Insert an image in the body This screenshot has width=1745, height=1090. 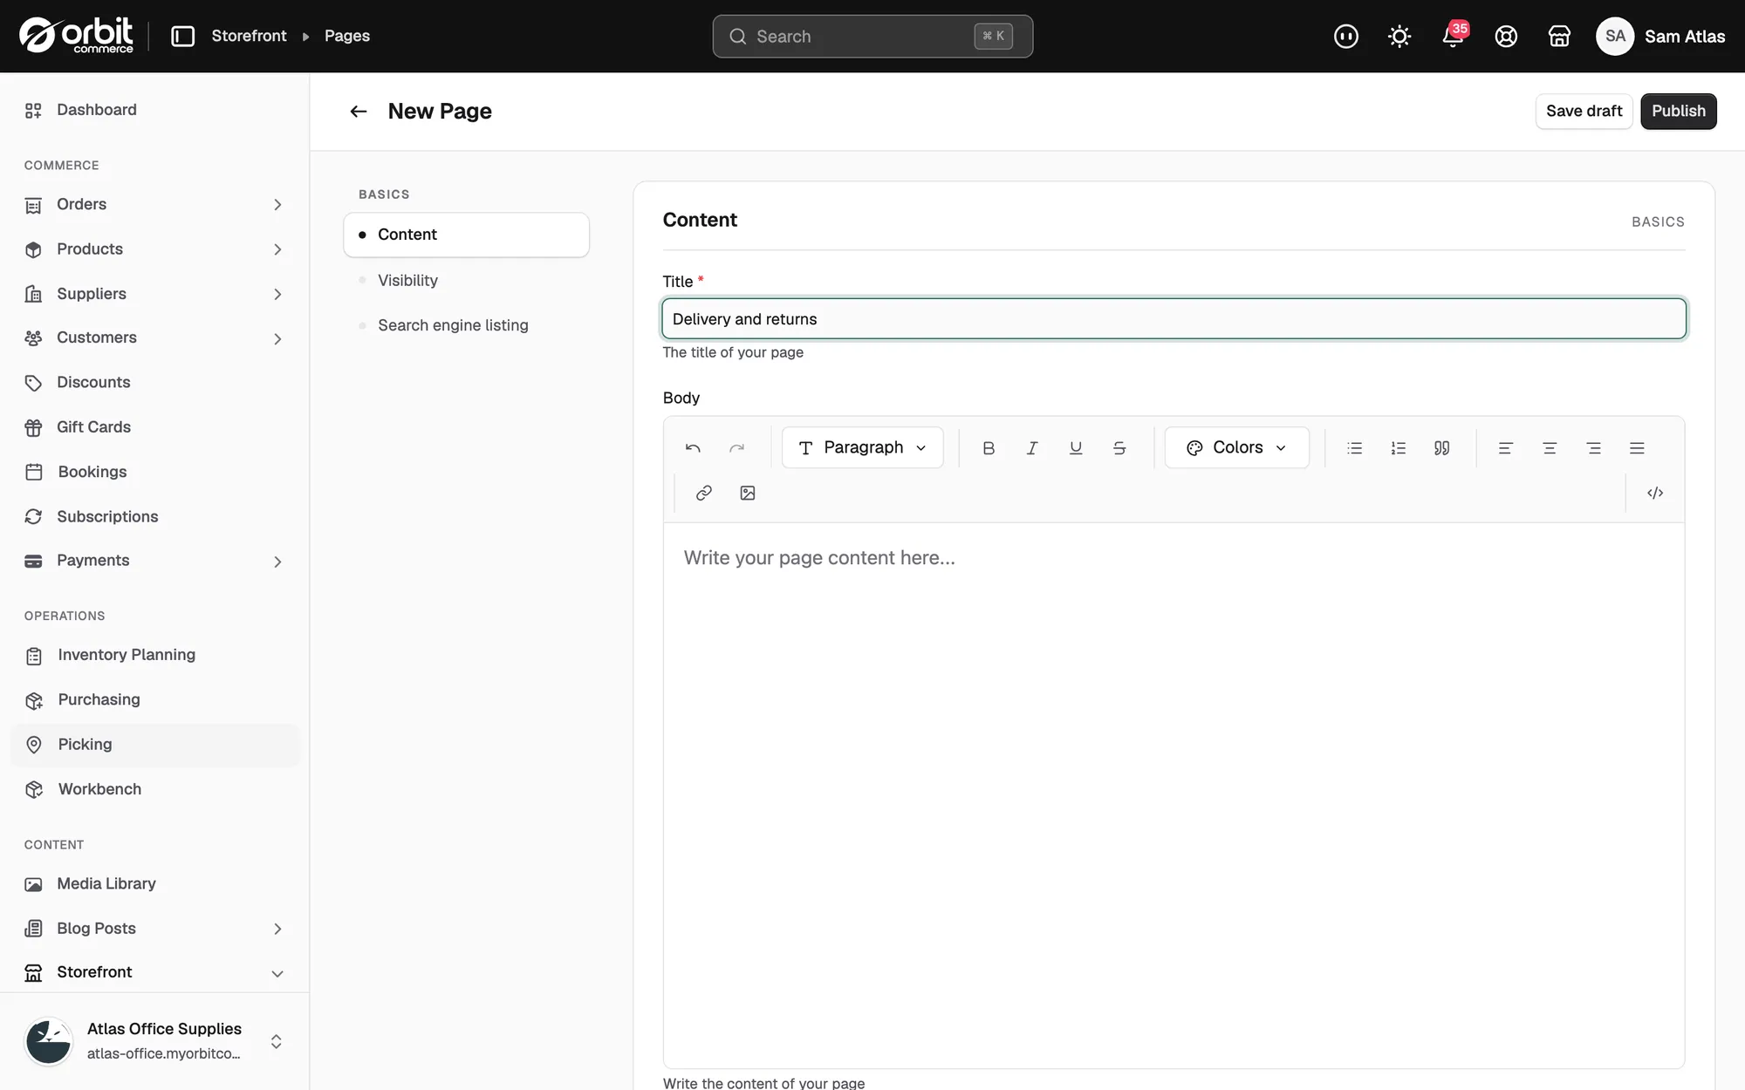tap(748, 493)
